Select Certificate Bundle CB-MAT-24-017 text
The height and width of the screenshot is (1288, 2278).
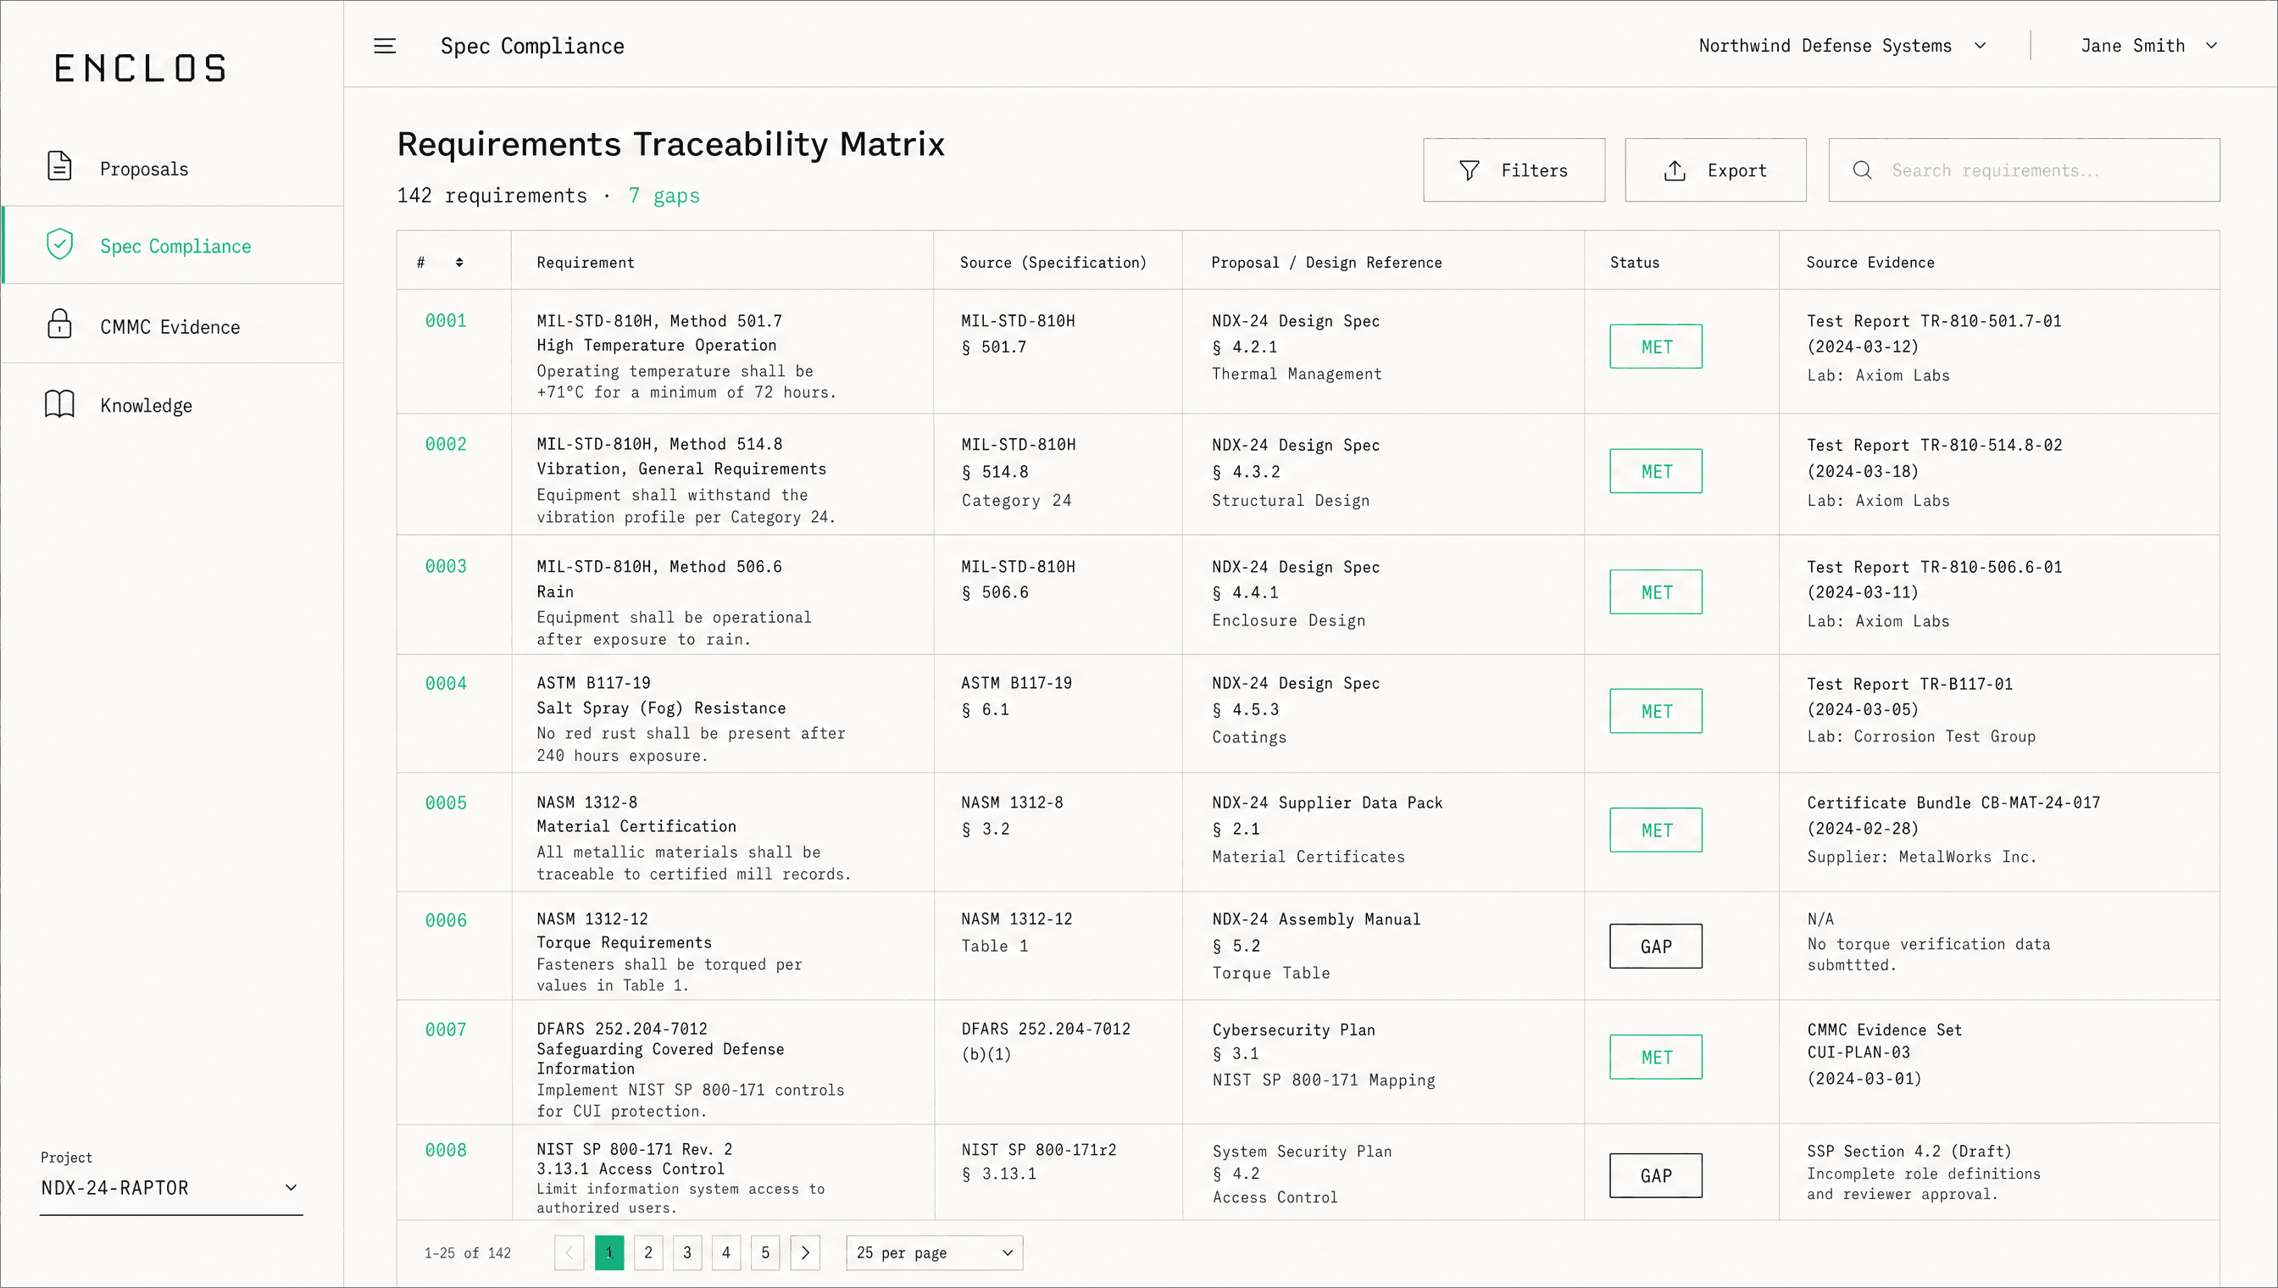coord(1953,802)
